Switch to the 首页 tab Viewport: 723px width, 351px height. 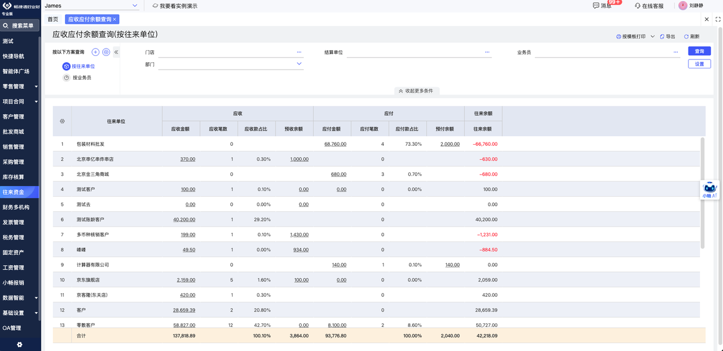pos(53,19)
